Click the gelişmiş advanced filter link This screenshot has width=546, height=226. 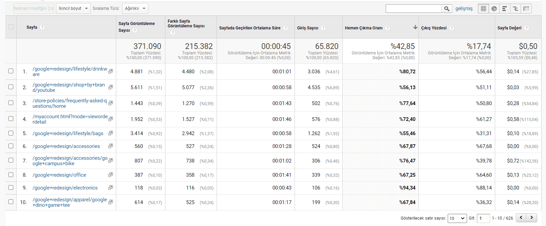[x=464, y=8]
